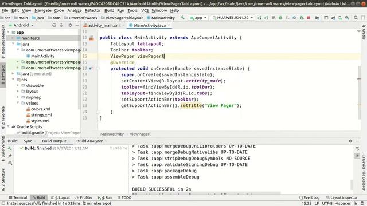
Task: Toggle the Device File Explorer side button
Action: click(364, 172)
